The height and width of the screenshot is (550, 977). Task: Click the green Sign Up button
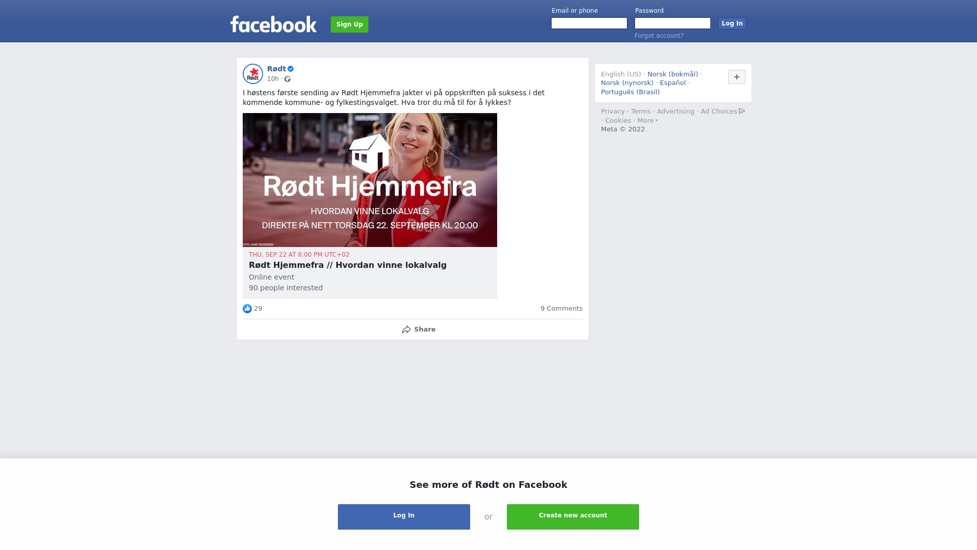coord(350,24)
